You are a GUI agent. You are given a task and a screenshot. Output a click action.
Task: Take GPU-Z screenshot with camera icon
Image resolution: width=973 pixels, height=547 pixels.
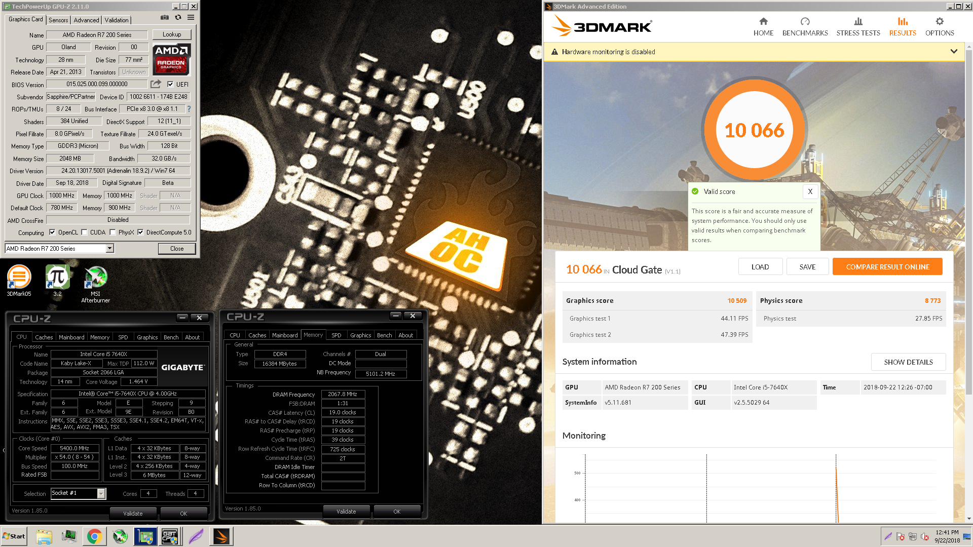(x=165, y=17)
